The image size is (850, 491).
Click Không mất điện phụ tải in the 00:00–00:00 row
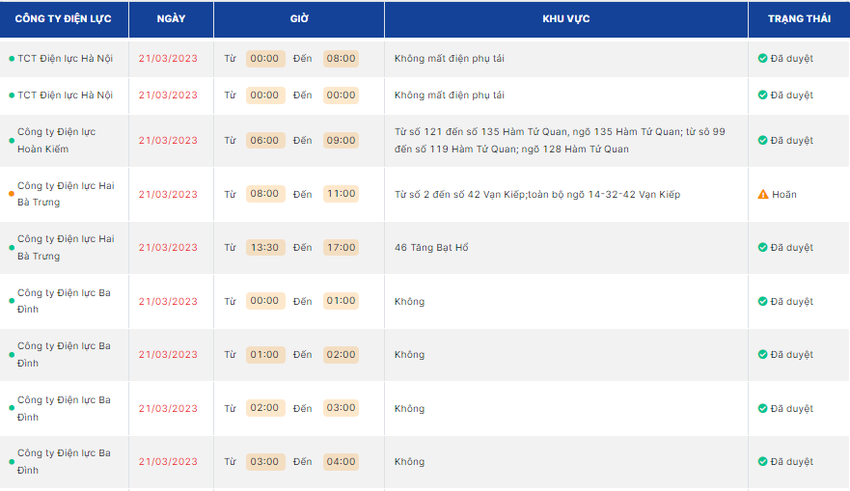click(450, 95)
